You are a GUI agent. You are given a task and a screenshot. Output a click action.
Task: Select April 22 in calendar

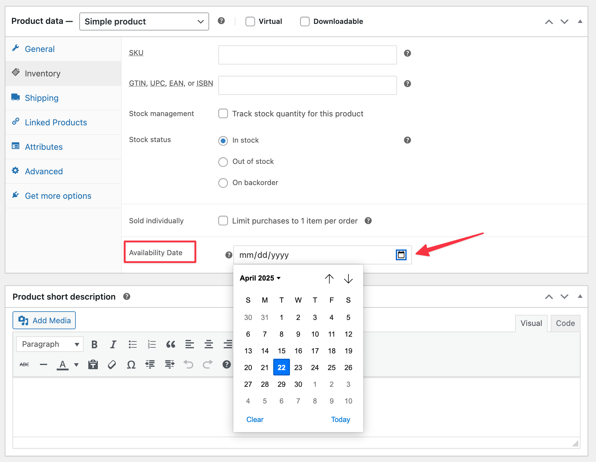[x=282, y=367]
